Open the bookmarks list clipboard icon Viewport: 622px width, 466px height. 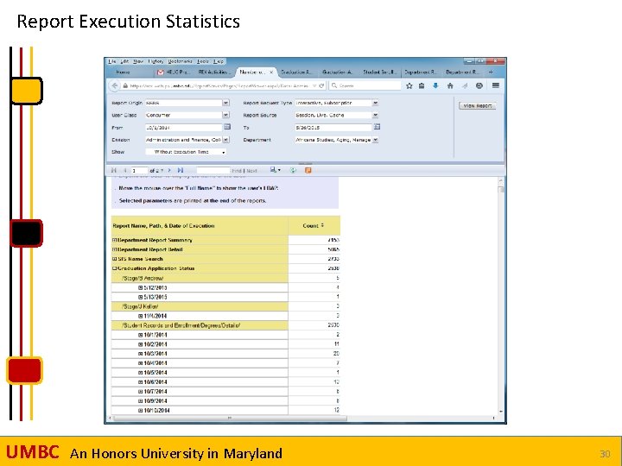[422, 85]
